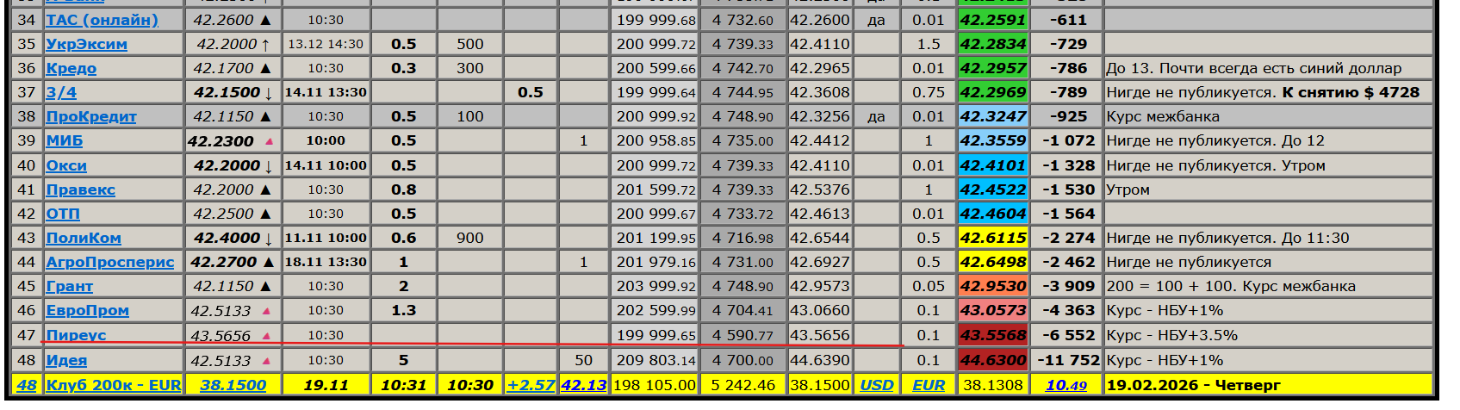Click the -11 752 loss value
1460x410 pixels.
click(x=1067, y=360)
